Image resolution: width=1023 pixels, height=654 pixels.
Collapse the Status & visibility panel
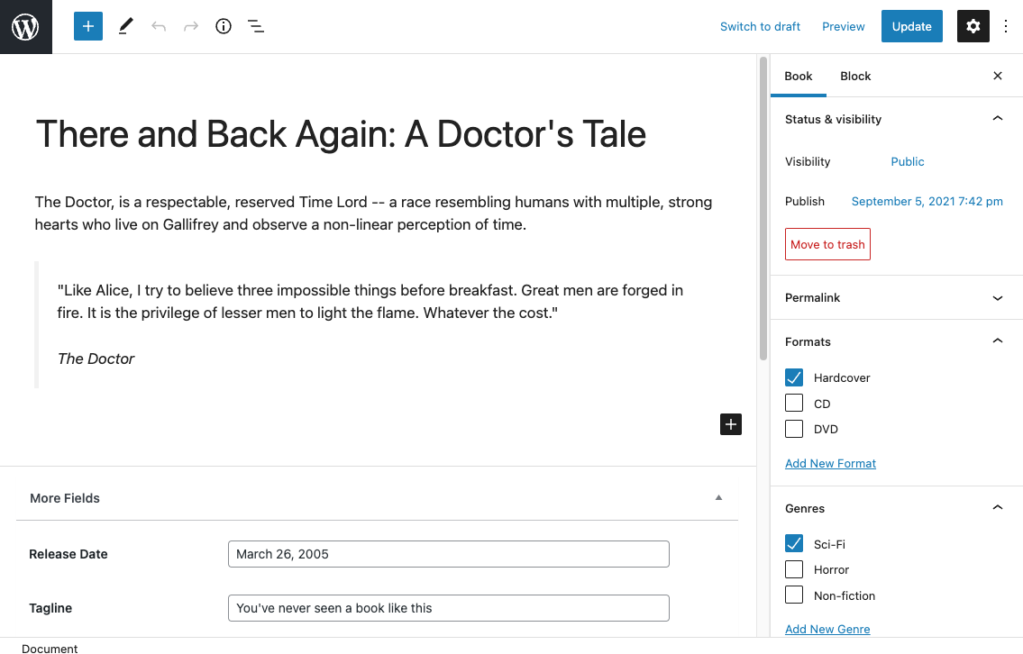point(997,118)
